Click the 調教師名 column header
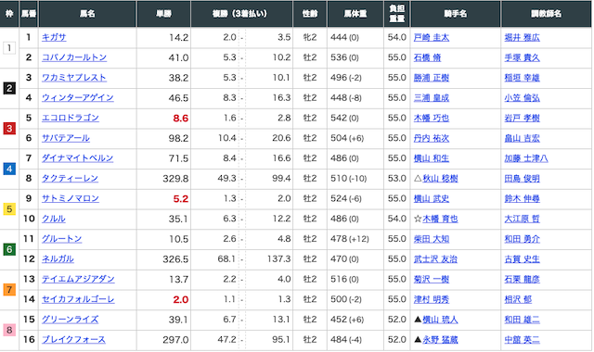 (x=546, y=14)
